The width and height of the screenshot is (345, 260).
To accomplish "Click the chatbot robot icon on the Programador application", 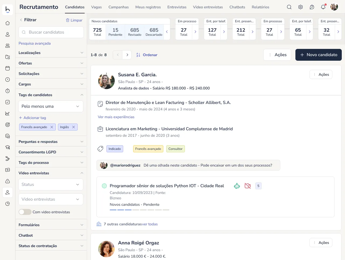I will pos(237,186).
